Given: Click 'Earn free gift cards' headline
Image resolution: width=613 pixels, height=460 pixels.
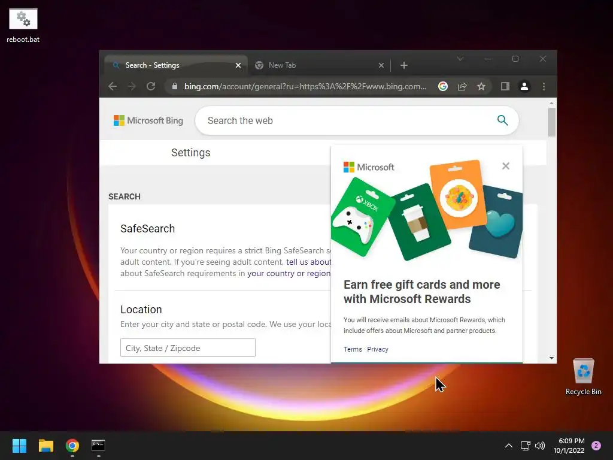Looking at the screenshot, I should click(x=422, y=292).
